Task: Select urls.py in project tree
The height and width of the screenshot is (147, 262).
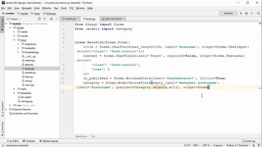Action: (x=28, y=81)
